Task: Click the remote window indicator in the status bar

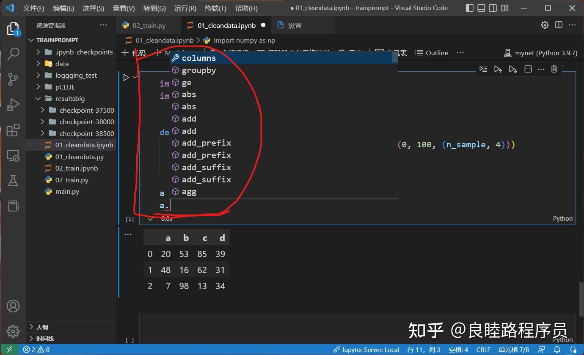Action: pyautogui.click(x=9, y=350)
